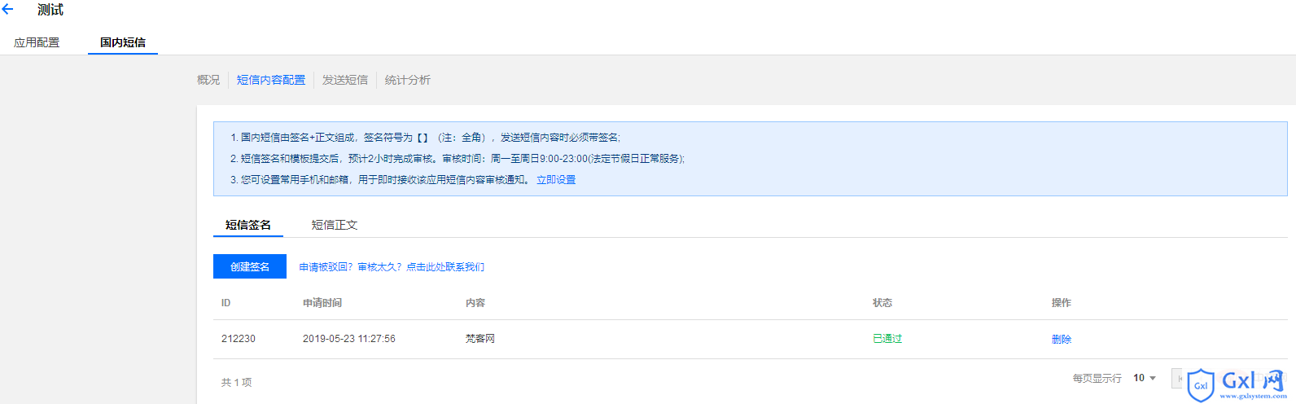Open the 点击此处联系我们 support link
The height and width of the screenshot is (404, 1296).
click(445, 267)
